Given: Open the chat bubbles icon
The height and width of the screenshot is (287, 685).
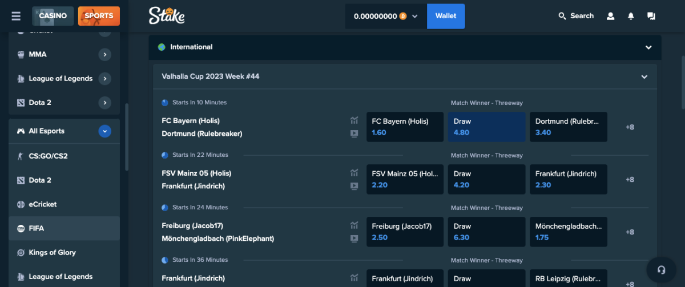Looking at the screenshot, I should click(x=651, y=16).
